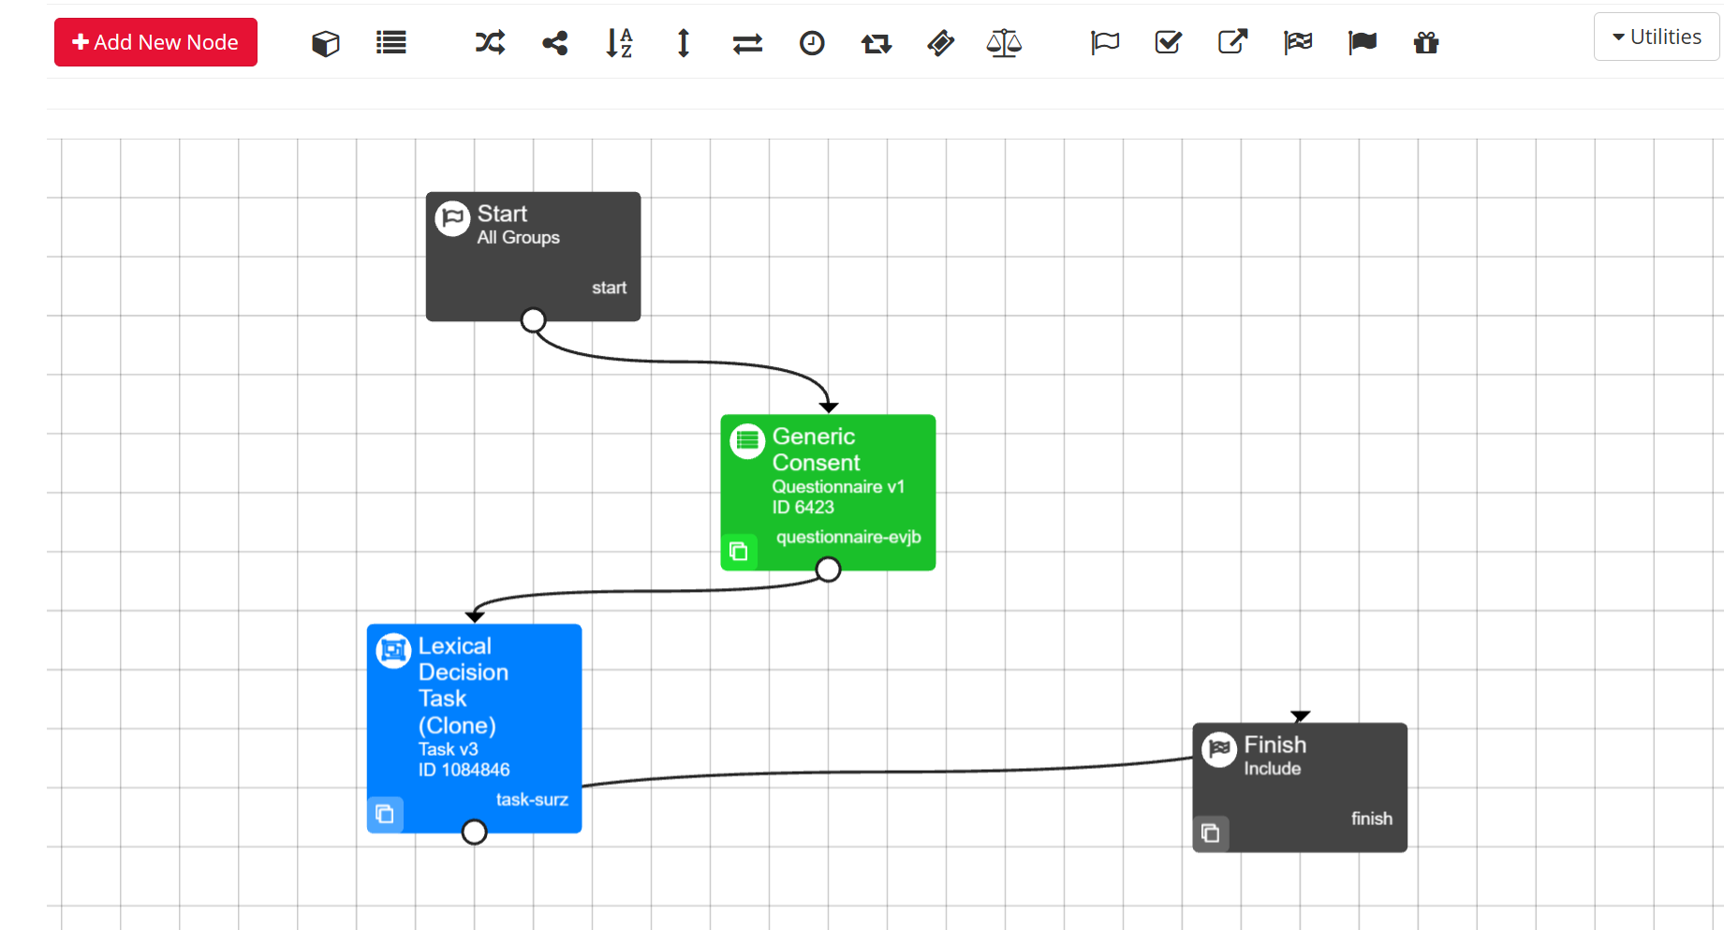The width and height of the screenshot is (1724, 930).
Task: Select the Generic Consent questionnaire node
Action: (x=828, y=478)
